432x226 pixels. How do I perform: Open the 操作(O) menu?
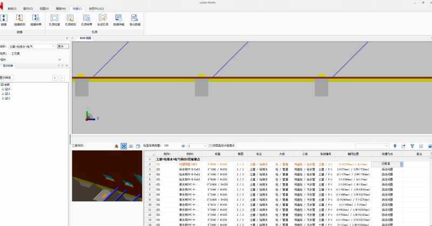[x=28, y=9]
